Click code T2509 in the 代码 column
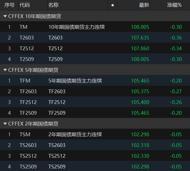Image resolution: width=190 pixels, height=171 pixels. tap(27, 59)
